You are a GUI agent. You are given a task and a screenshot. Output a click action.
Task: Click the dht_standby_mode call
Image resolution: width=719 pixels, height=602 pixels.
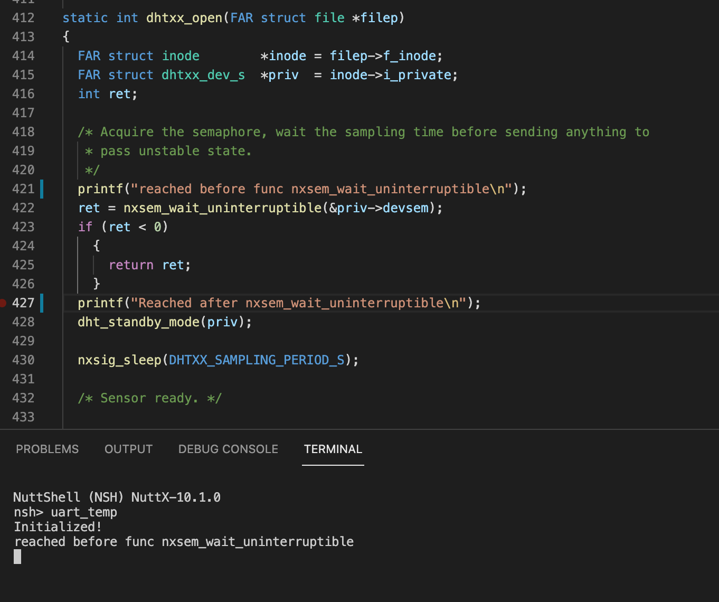click(138, 322)
